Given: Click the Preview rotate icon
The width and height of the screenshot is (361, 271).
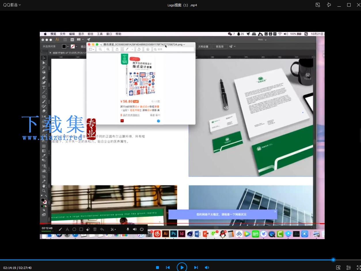Looking at the screenshot, I should click(x=139, y=49).
